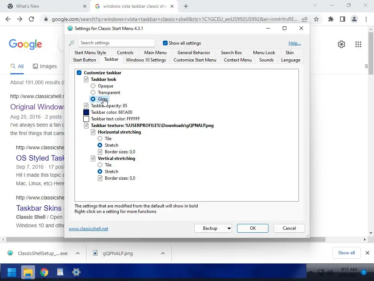Click the Vertical stretching setting icon
The width and height of the screenshot is (374, 281).
pos(93,158)
